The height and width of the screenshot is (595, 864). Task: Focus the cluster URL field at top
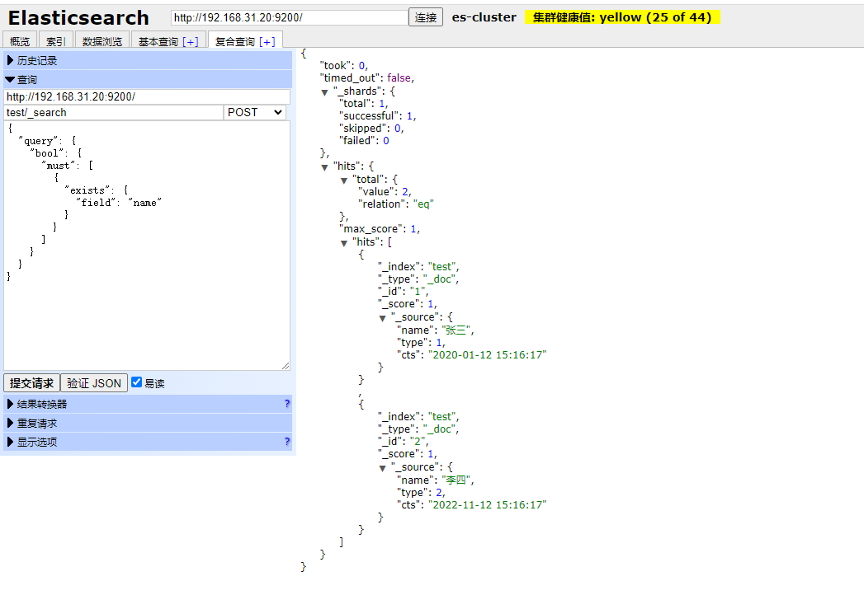(290, 17)
